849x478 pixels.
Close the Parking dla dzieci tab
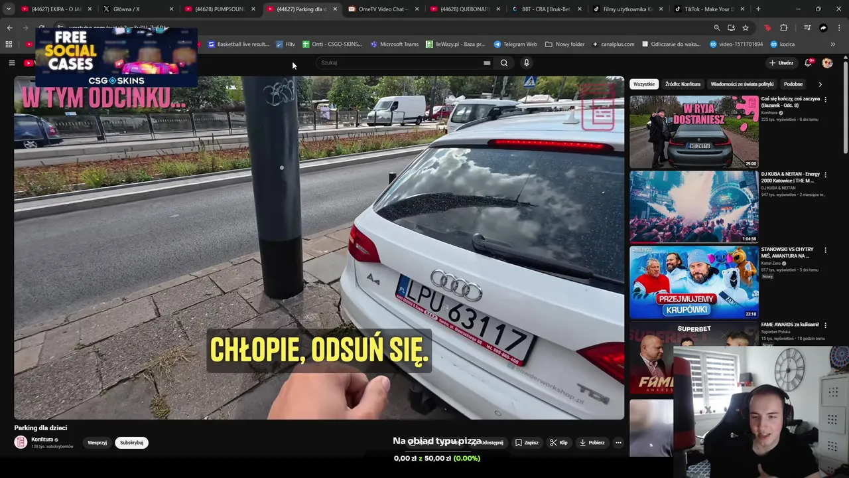pyautogui.click(x=335, y=9)
